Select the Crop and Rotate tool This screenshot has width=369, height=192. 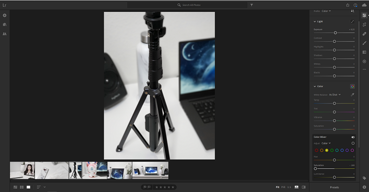click(364, 25)
